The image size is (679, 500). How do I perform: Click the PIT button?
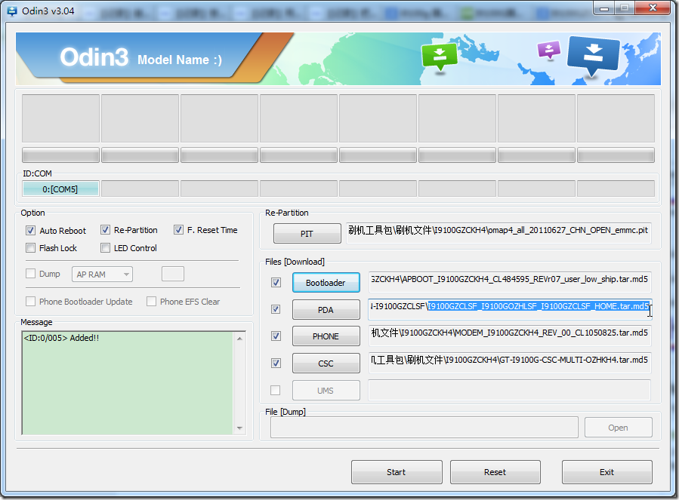coord(307,234)
